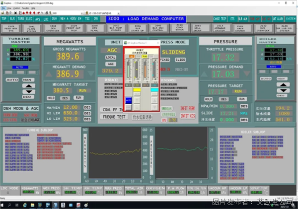Click the blue AUTO button in the popup
The image size is (298, 209).
(x=129, y=100)
